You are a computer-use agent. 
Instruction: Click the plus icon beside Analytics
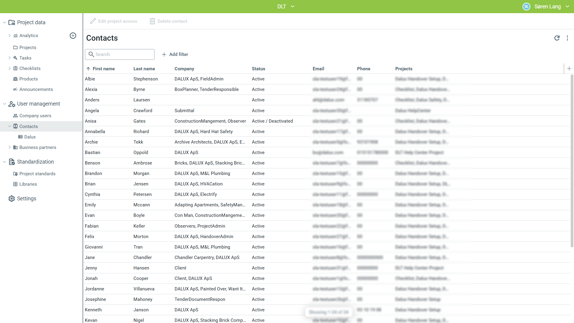click(x=73, y=36)
